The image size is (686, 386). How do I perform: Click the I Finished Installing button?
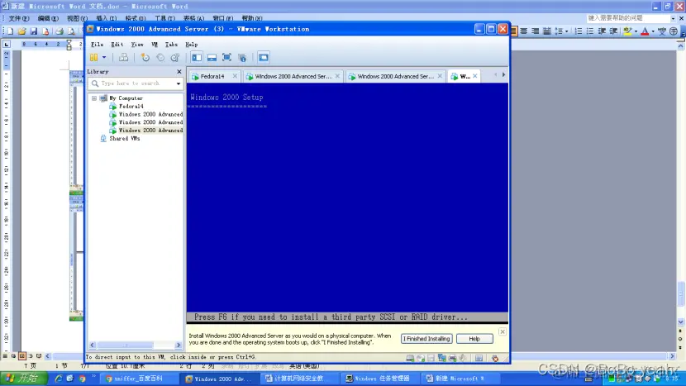point(426,339)
